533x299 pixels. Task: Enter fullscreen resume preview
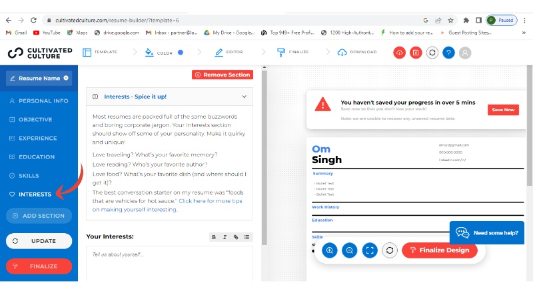(370, 250)
